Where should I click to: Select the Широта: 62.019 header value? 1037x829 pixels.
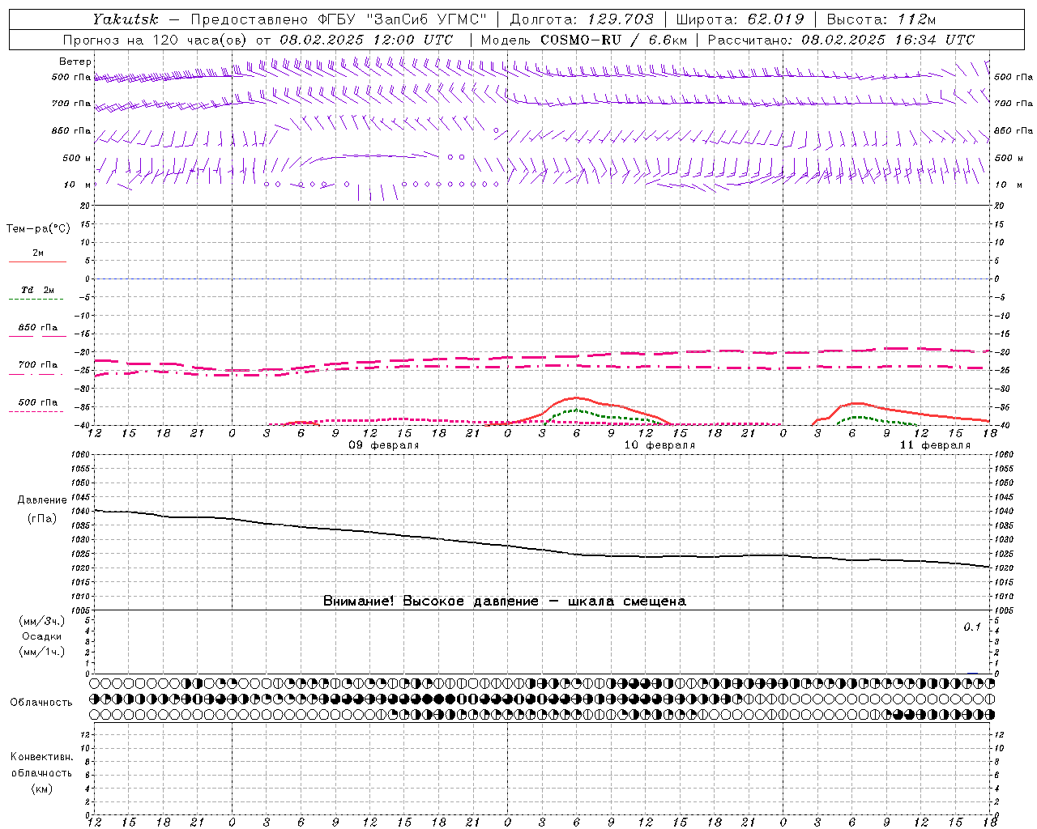point(740,19)
